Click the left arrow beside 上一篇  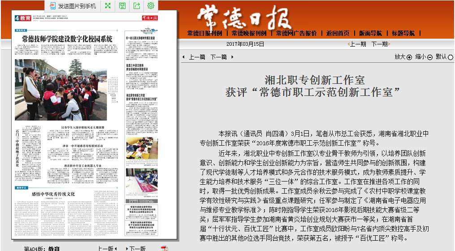(183, 57)
